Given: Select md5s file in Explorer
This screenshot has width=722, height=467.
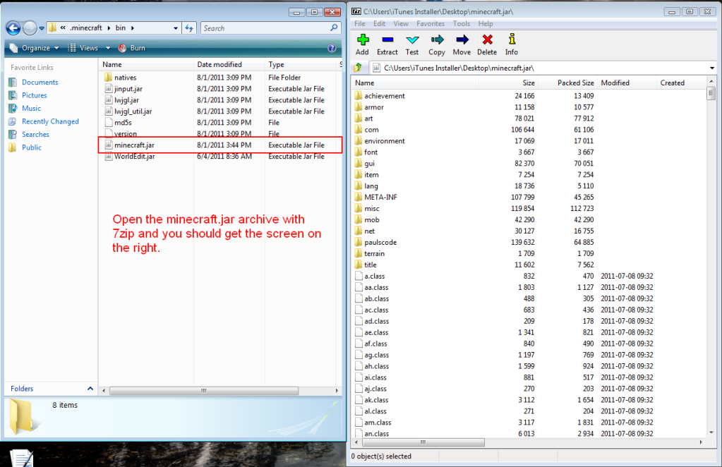Looking at the screenshot, I should tap(118, 122).
